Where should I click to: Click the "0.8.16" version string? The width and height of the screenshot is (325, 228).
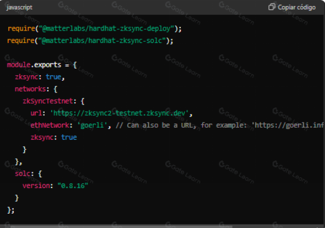click(73, 186)
